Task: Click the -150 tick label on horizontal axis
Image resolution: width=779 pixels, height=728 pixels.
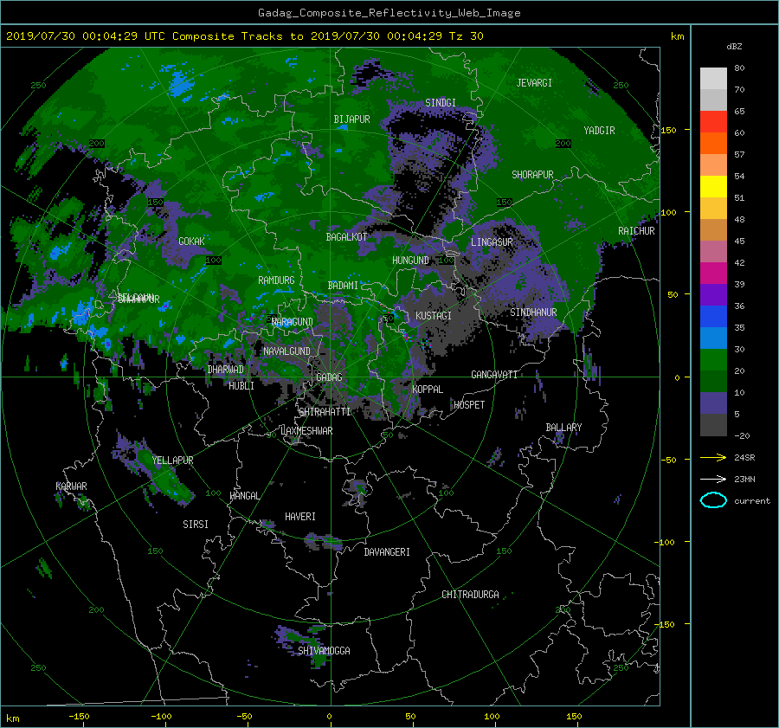Action: pos(79,717)
